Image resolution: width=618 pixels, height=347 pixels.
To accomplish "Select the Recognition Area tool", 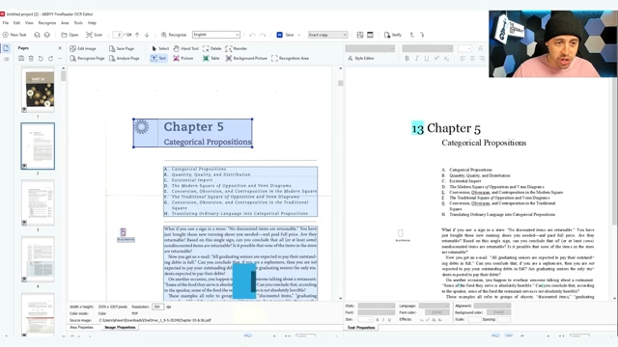I will pos(290,58).
